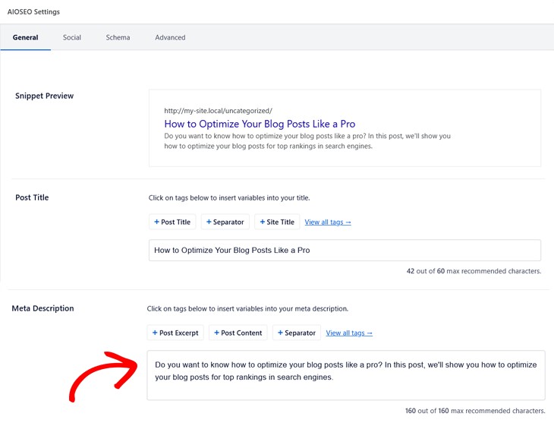Add Separator tag under Post Title section
This screenshot has width=554, height=426.
pyautogui.click(x=225, y=222)
